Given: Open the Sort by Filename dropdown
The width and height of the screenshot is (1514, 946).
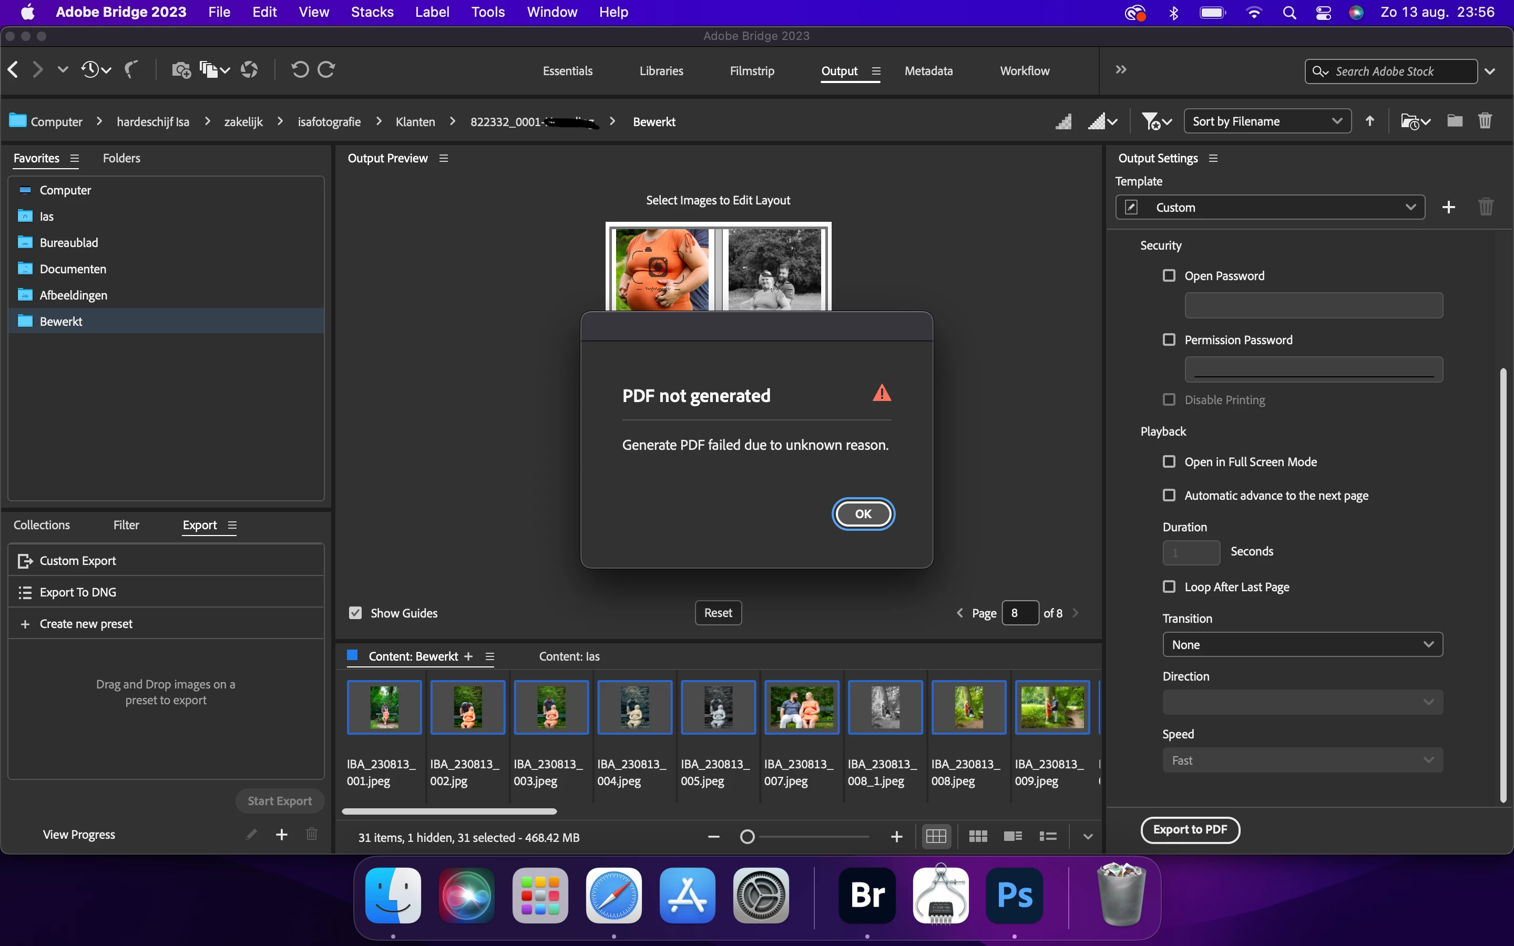Looking at the screenshot, I should point(1267,121).
